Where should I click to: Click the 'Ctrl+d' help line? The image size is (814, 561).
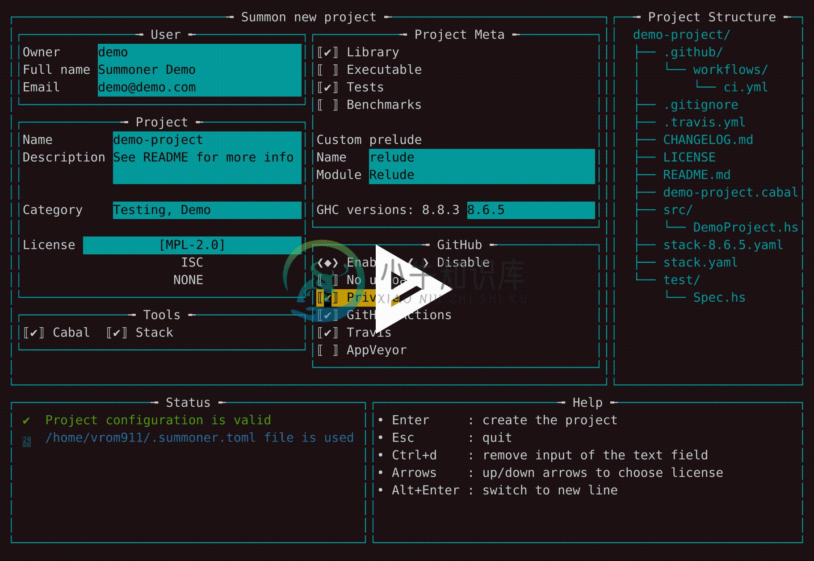[543, 455]
